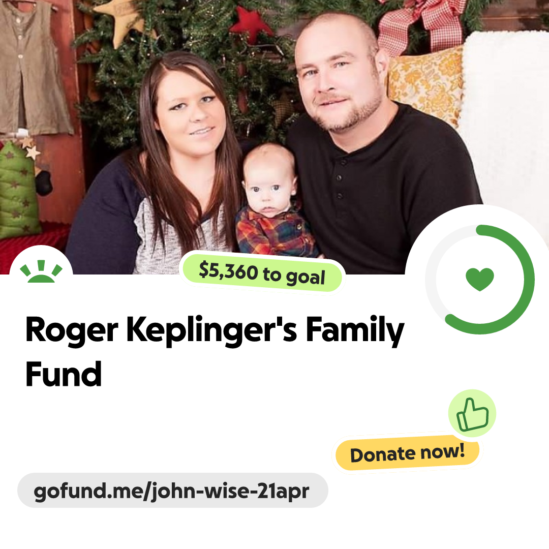The width and height of the screenshot is (549, 549).
Task: Click the yellow floral pillow in photo
Action: [x=425, y=86]
